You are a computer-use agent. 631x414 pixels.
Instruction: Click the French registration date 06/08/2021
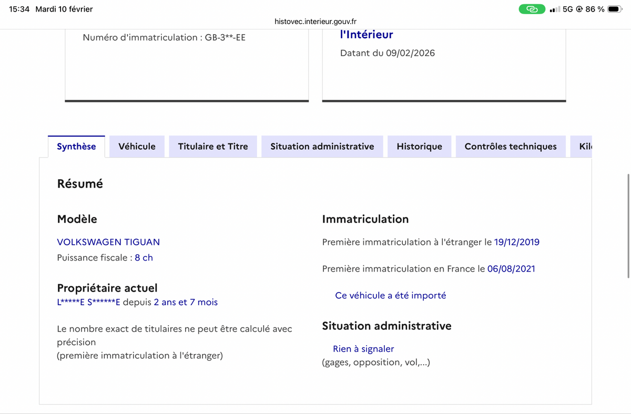click(x=511, y=268)
